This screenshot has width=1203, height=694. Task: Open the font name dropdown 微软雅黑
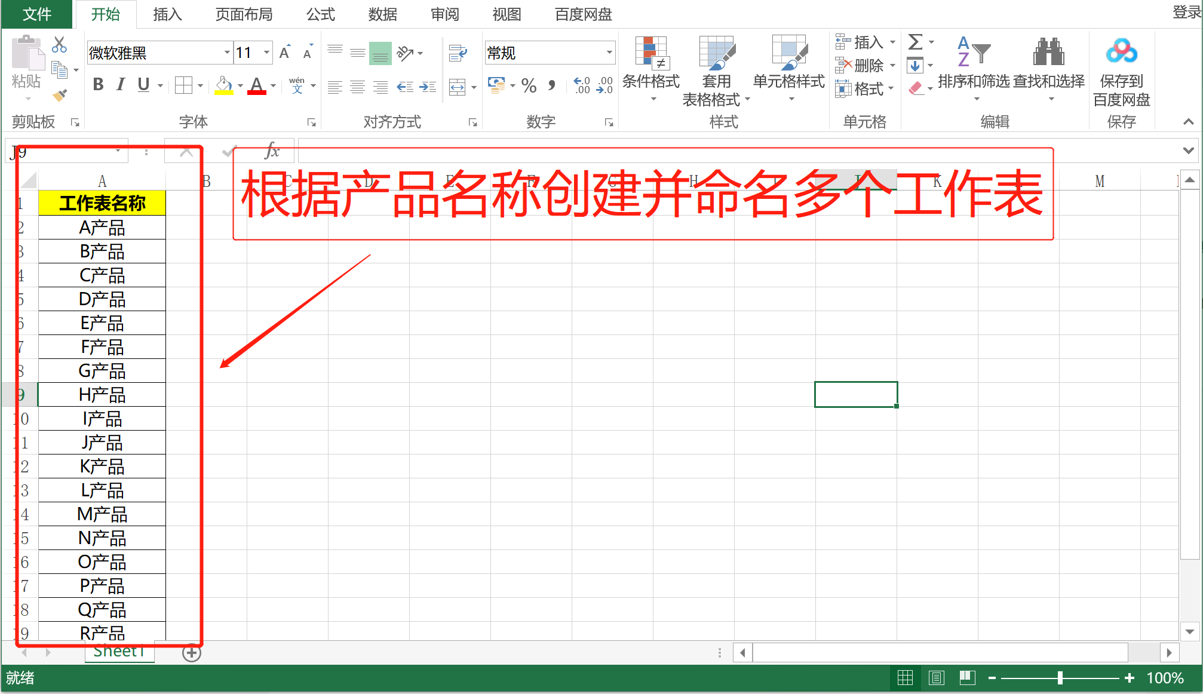tap(227, 53)
